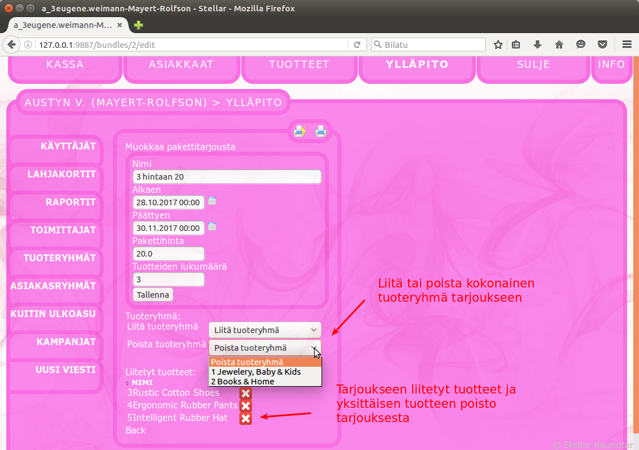
Task: Remove Intelligent Rubber Hat using red X
Action: [x=246, y=418]
